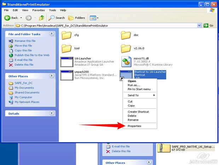Viewport: 219px width, 165px height.
Task: Select the unpack200 application icon
Action: (67, 75)
